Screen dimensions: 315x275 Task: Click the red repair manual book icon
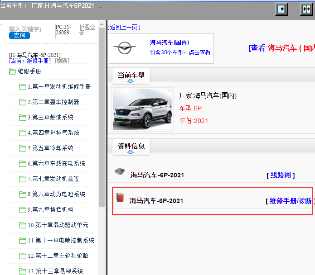(x=120, y=198)
